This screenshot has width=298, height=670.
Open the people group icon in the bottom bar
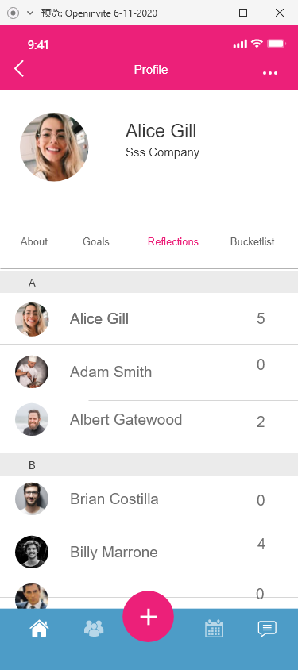94,629
